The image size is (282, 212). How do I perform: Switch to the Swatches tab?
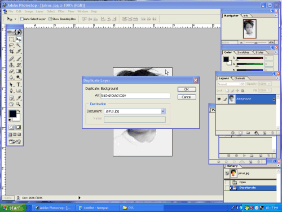pyautogui.click(x=243, y=52)
